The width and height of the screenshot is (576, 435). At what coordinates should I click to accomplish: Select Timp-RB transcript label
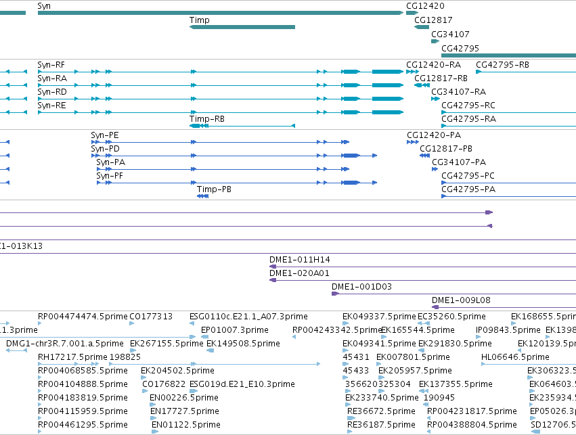tap(207, 119)
